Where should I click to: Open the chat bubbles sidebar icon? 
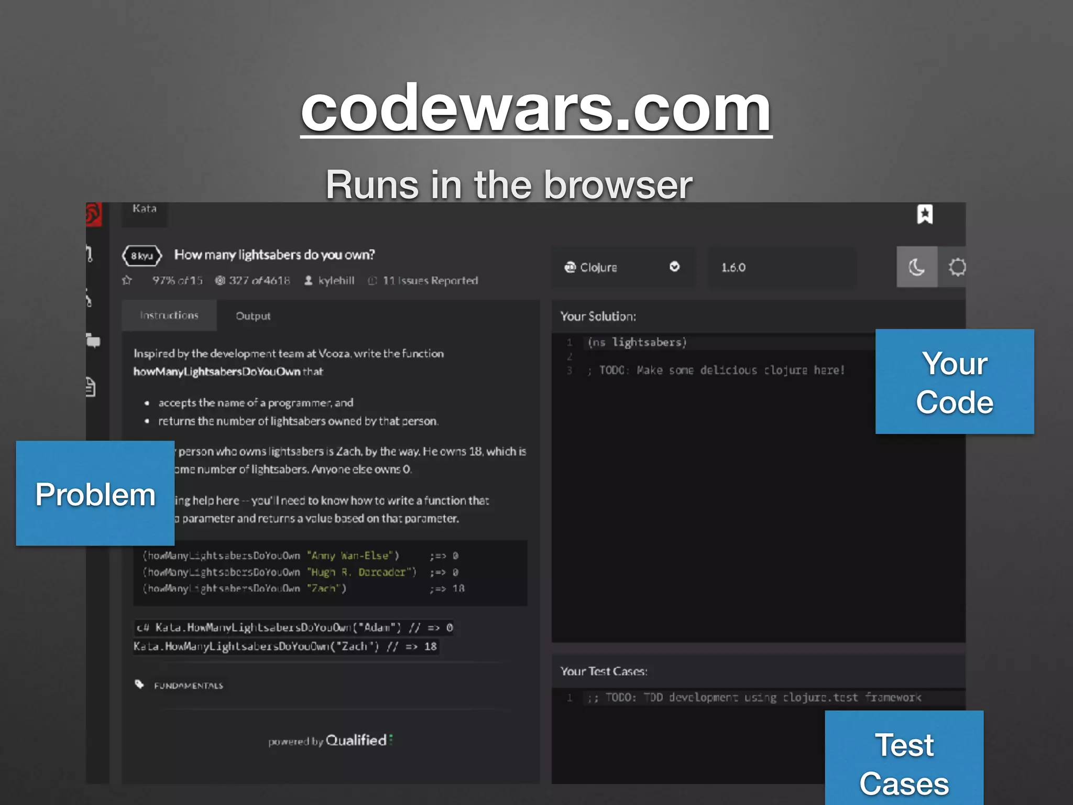[x=93, y=341]
